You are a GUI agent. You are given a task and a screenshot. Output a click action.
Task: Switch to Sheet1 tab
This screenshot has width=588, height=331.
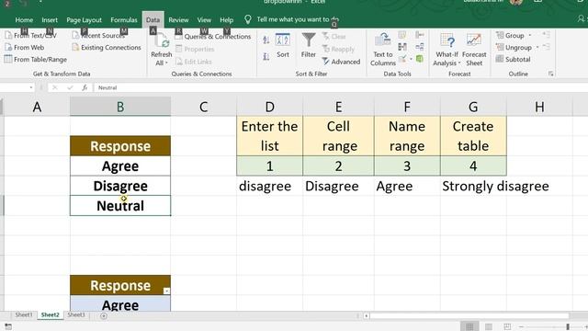24,314
